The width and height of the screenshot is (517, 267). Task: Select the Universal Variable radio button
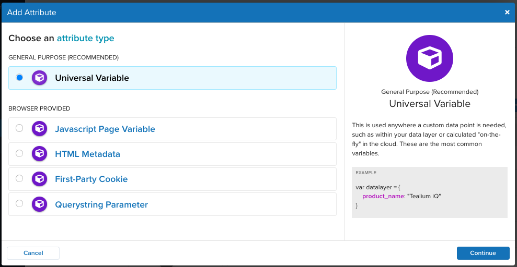click(x=19, y=78)
